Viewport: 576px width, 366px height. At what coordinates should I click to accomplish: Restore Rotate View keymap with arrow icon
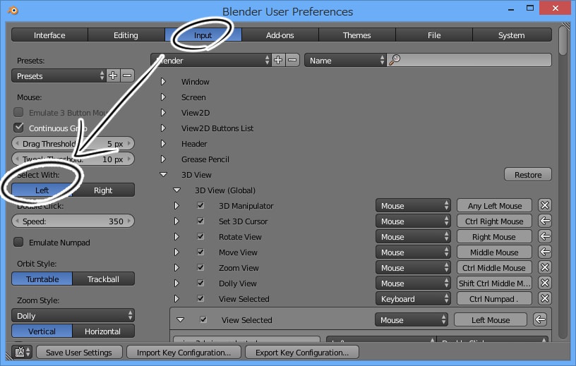[x=545, y=236]
